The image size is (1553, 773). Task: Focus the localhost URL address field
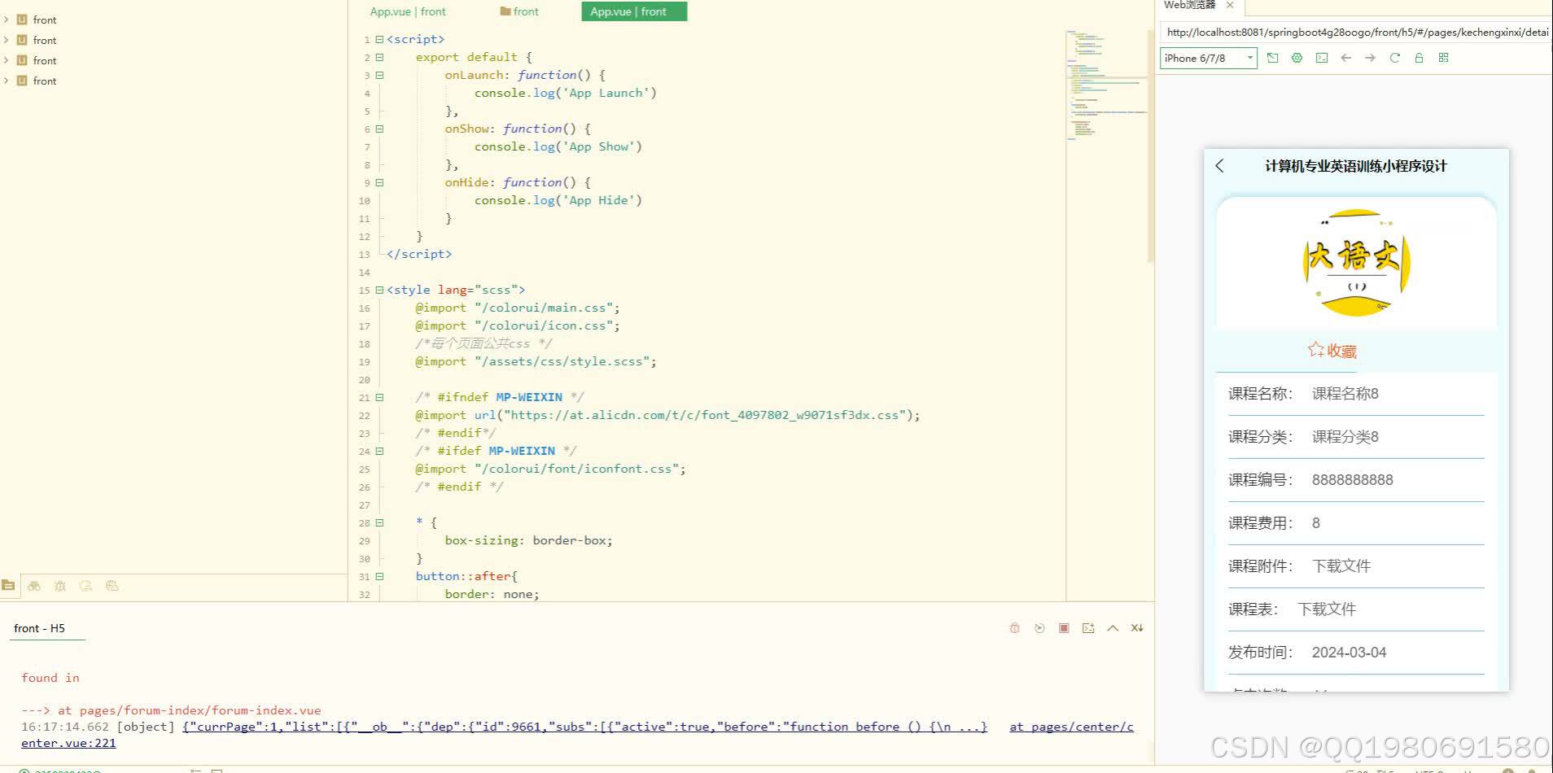(x=1356, y=33)
